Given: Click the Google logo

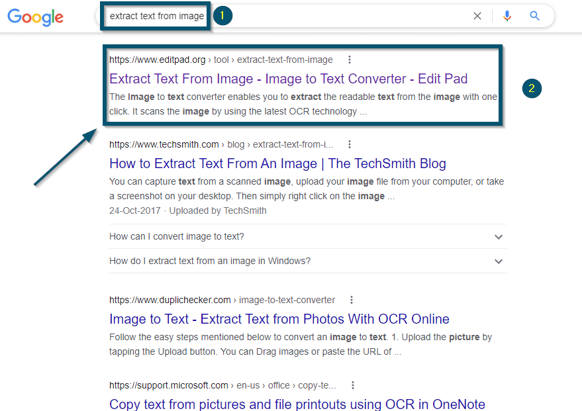Looking at the screenshot, I should pos(35,17).
